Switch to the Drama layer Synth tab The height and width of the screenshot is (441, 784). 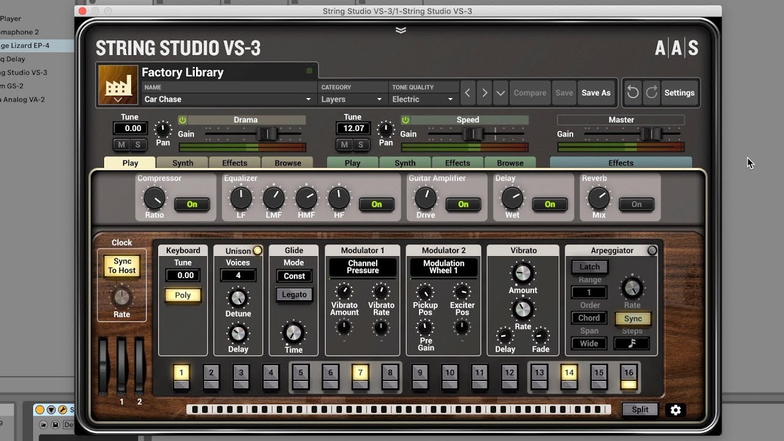pyautogui.click(x=183, y=163)
